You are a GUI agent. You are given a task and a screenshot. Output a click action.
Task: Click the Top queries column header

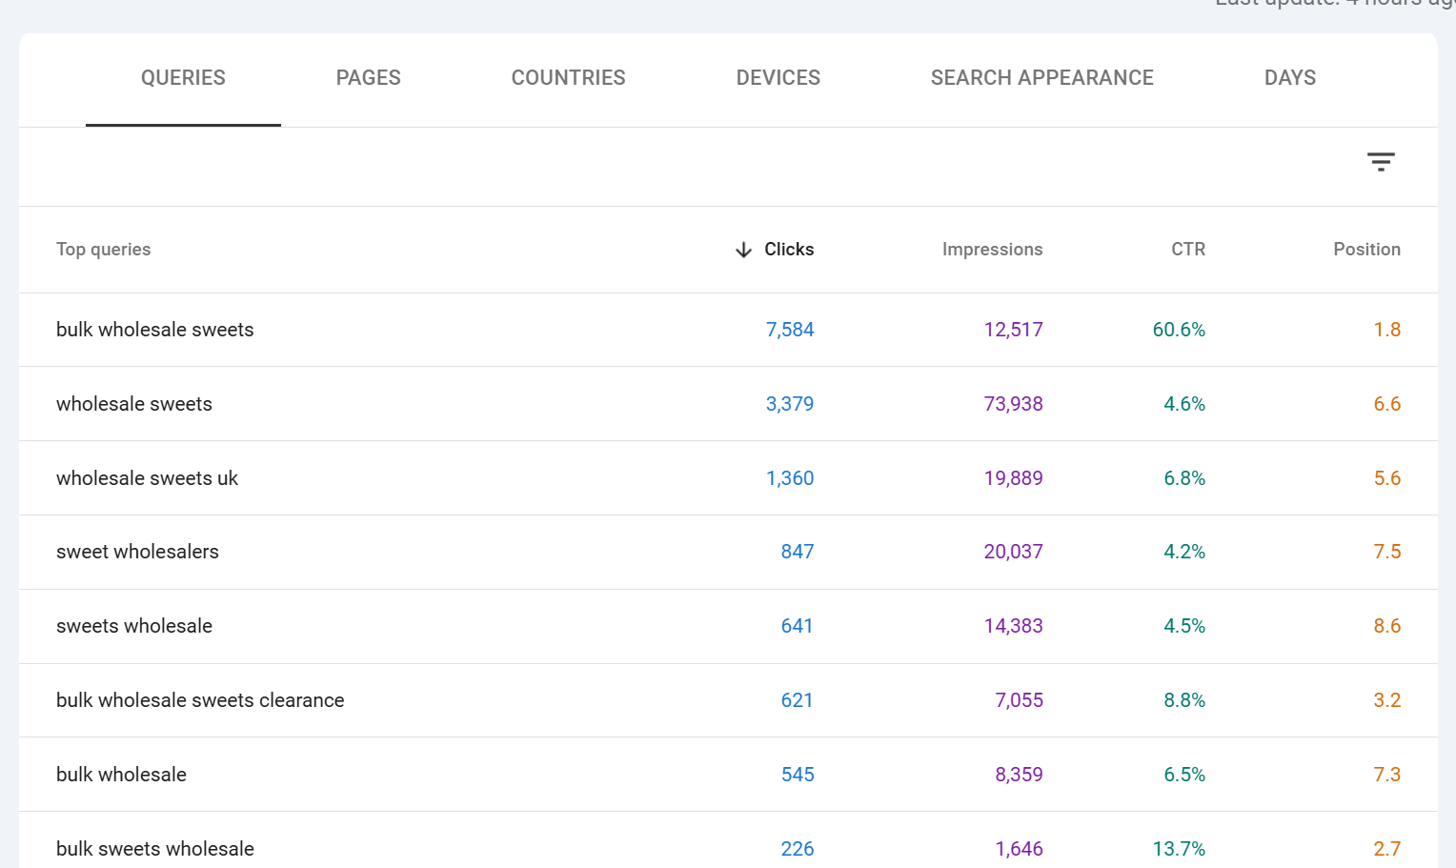[104, 250]
